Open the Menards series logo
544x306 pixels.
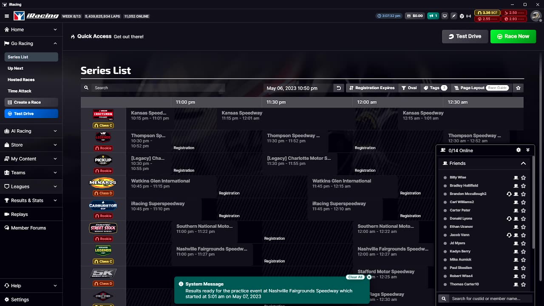tap(103, 183)
